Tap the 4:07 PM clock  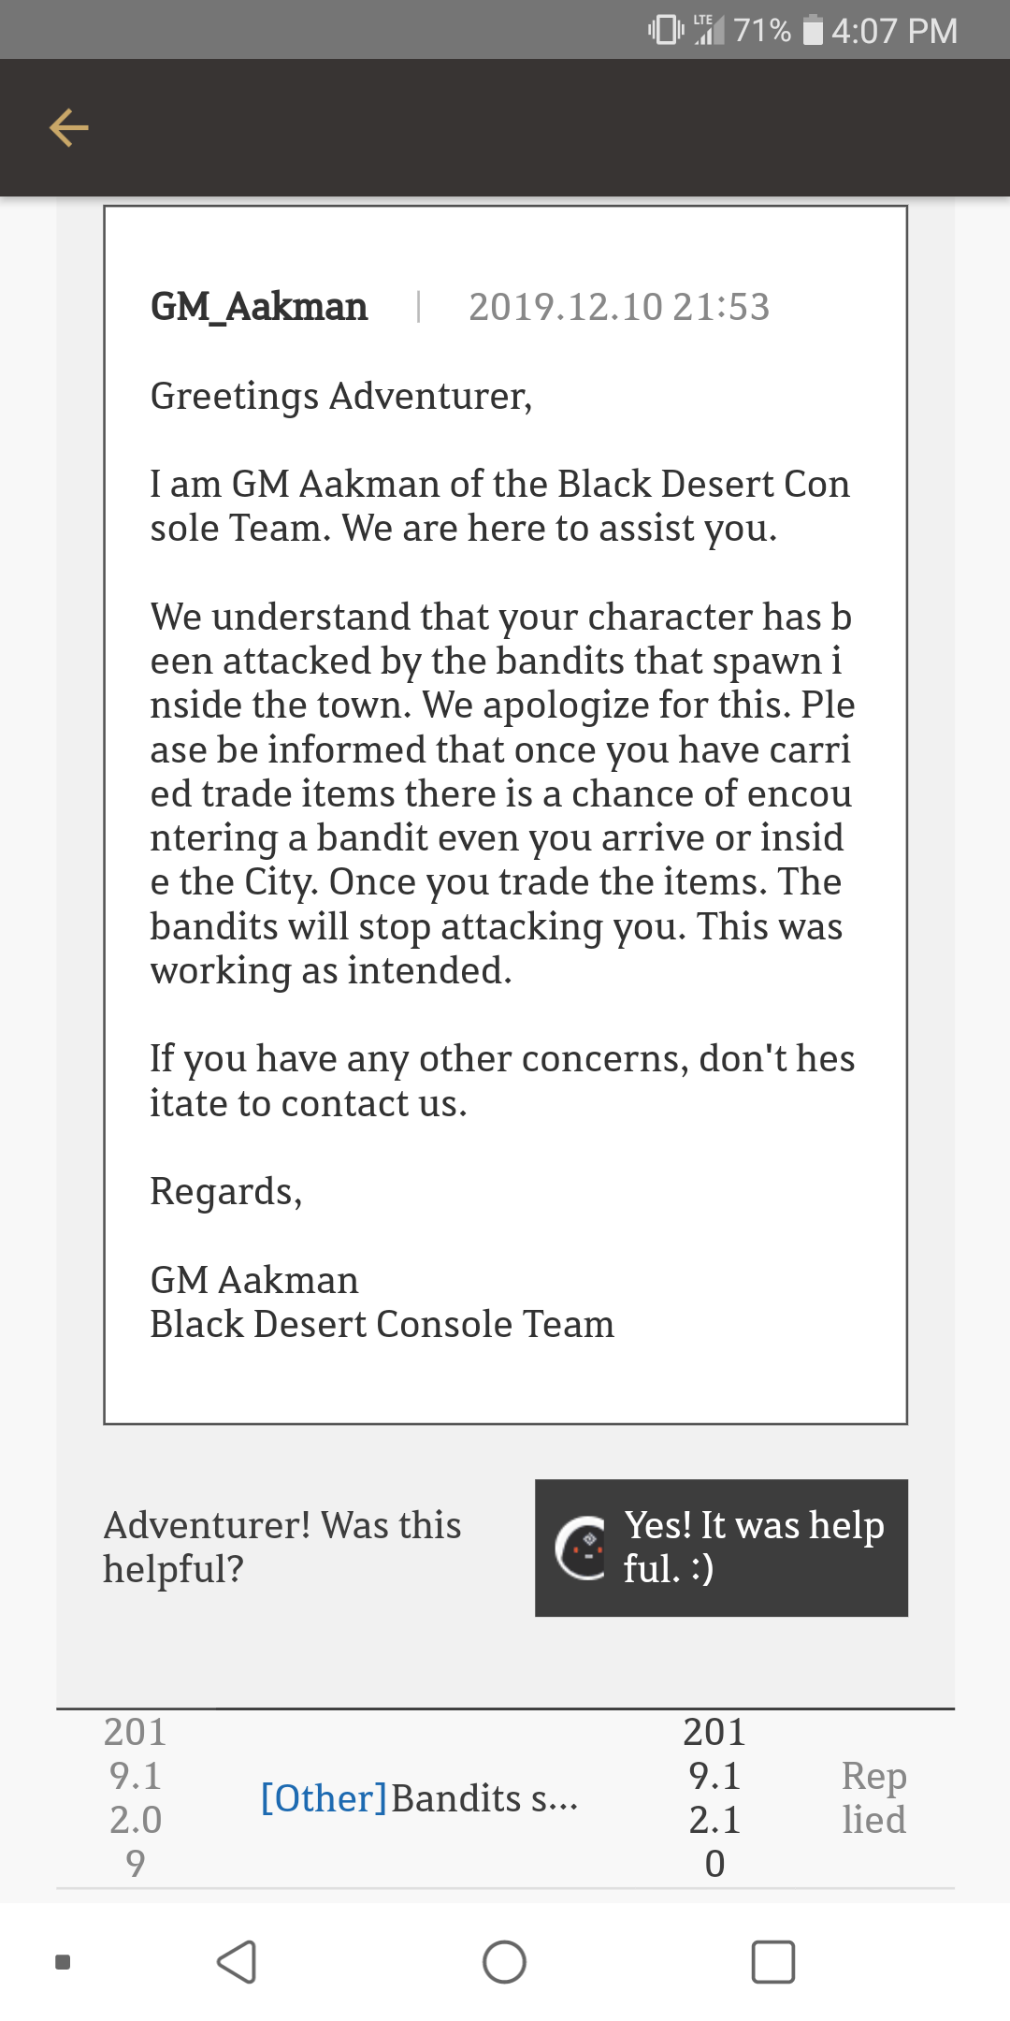click(x=894, y=31)
